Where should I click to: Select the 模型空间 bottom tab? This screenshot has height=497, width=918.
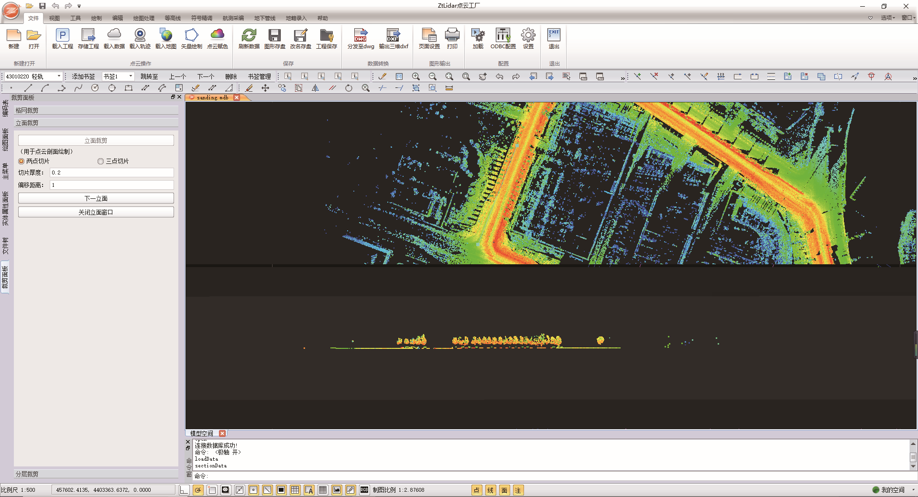pos(201,433)
